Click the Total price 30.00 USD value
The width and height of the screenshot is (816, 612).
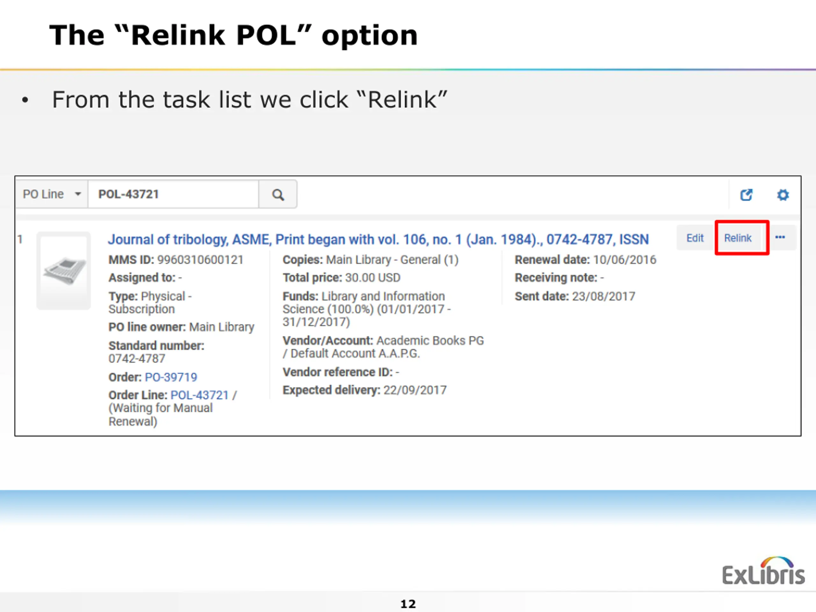tap(373, 277)
